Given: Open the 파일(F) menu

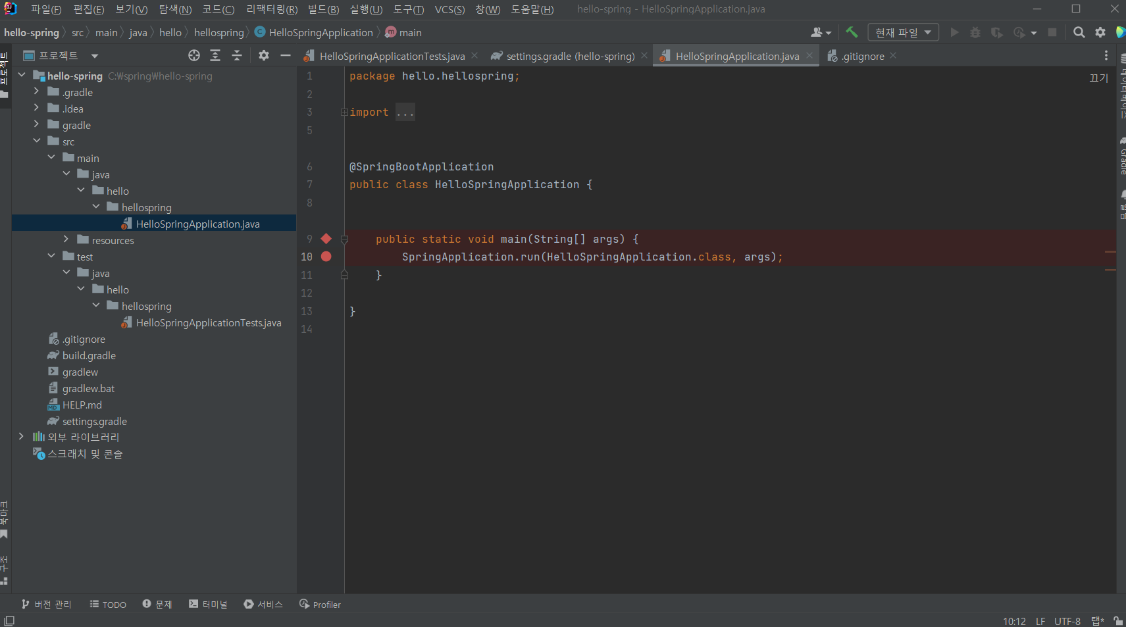Looking at the screenshot, I should click(46, 9).
